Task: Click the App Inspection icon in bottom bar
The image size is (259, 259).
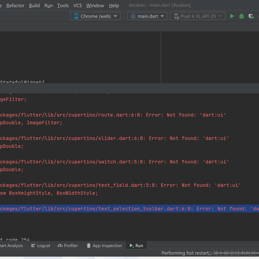Action: tap(88, 245)
